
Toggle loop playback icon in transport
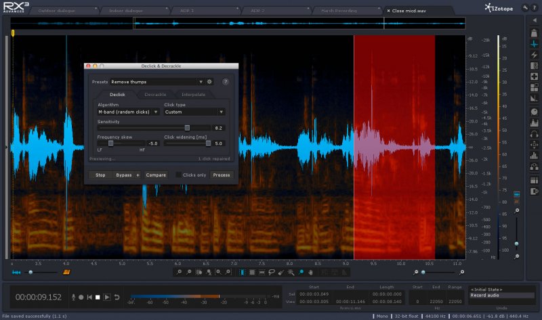tap(117, 297)
